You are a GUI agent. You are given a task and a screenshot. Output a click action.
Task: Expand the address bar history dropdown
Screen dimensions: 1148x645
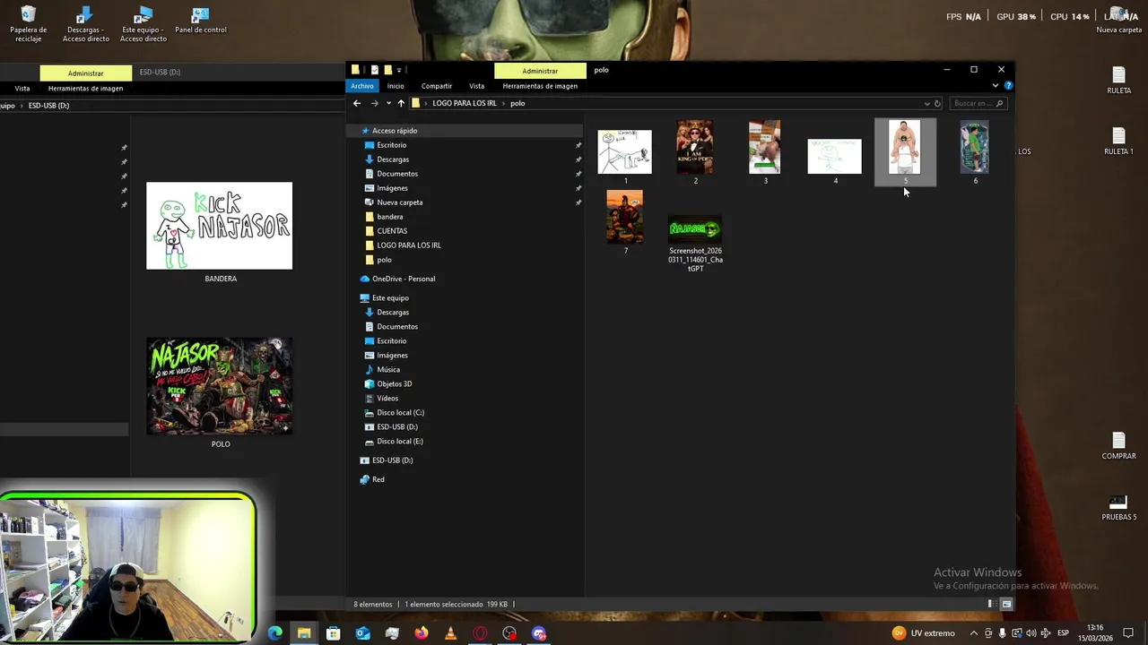point(926,103)
